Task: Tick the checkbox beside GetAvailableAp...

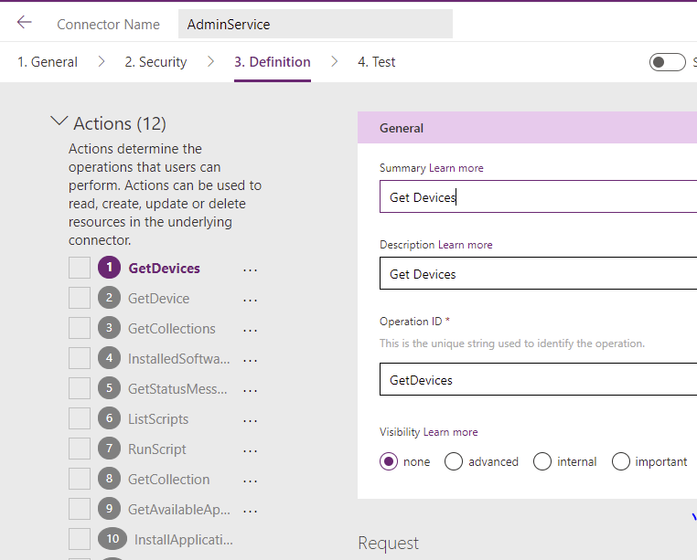Action: [80, 509]
